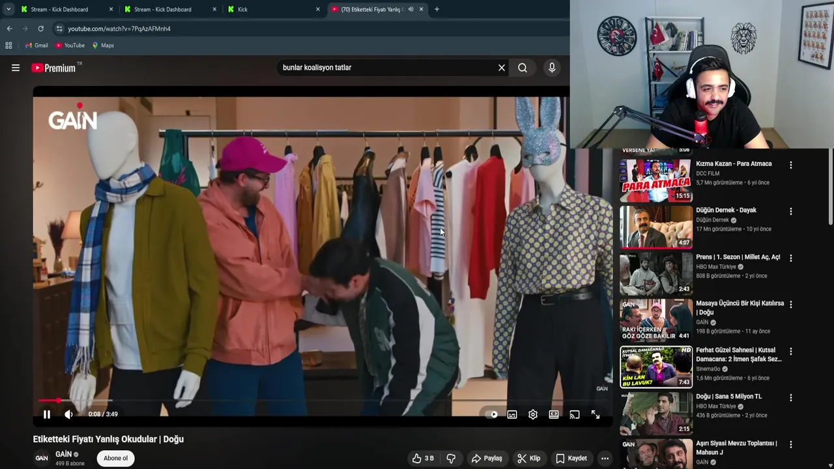Clear the search box with the X icon
834x469 pixels.
click(502, 68)
